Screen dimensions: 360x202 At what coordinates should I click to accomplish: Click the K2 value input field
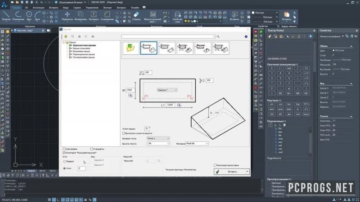[x=210, y=80]
